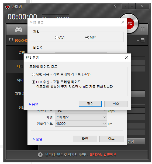Click the 960x540 resolution text
This screenshot has height=164, width=152.
[21, 40]
